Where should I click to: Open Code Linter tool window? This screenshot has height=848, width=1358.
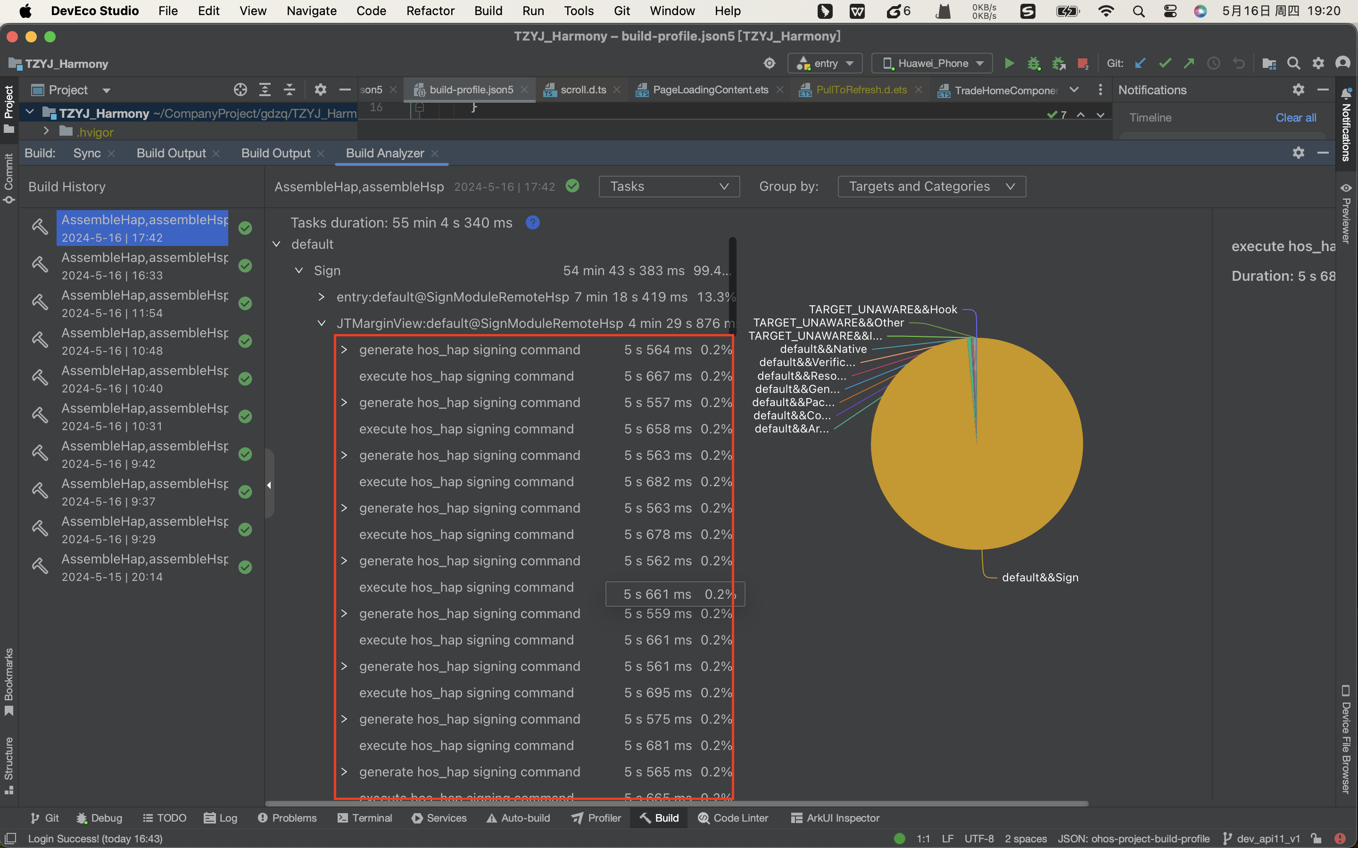tap(733, 818)
